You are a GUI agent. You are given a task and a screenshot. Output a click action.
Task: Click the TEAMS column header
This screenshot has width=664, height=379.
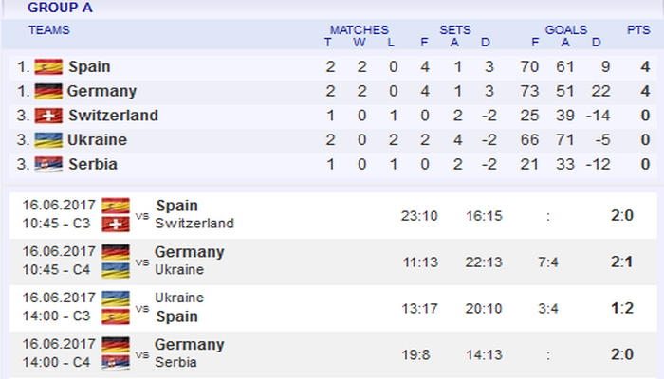[x=49, y=29]
